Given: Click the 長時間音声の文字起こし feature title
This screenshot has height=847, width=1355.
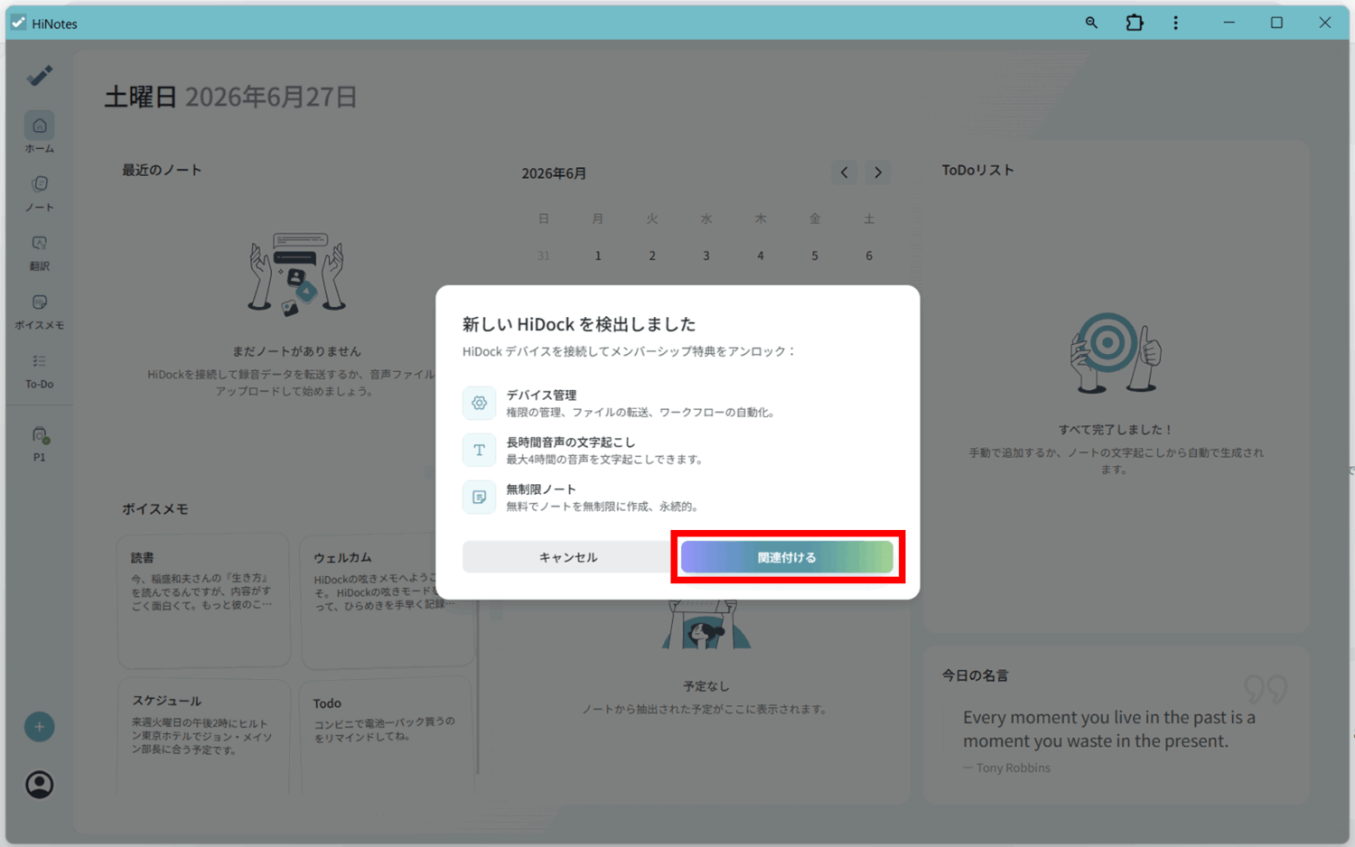Looking at the screenshot, I should point(571,442).
